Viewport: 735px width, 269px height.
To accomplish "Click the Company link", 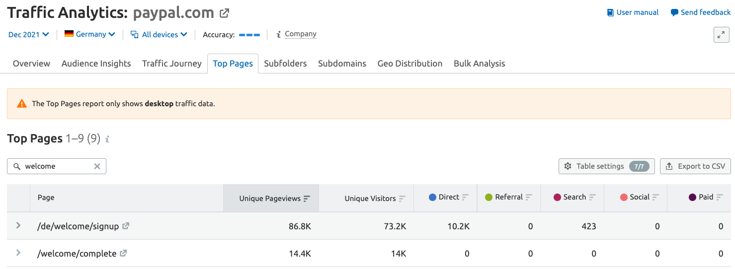I will [301, 34].
